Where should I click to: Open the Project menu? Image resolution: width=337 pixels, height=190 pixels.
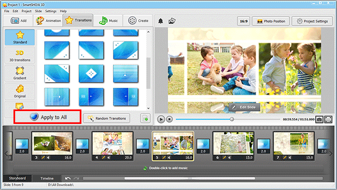point(26,11)
